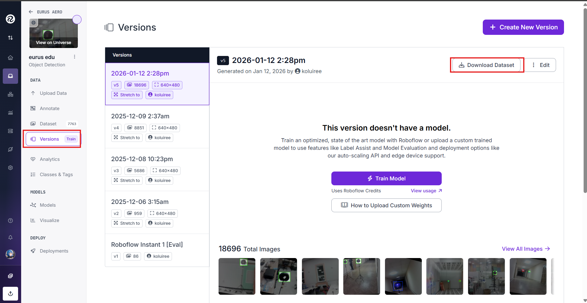
Task: Click the help question mark icon
Action: point(10,220)
